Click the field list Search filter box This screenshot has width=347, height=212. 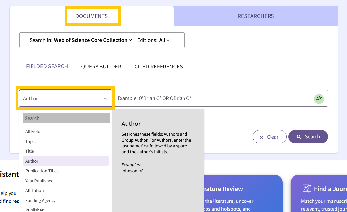[66, 118]
